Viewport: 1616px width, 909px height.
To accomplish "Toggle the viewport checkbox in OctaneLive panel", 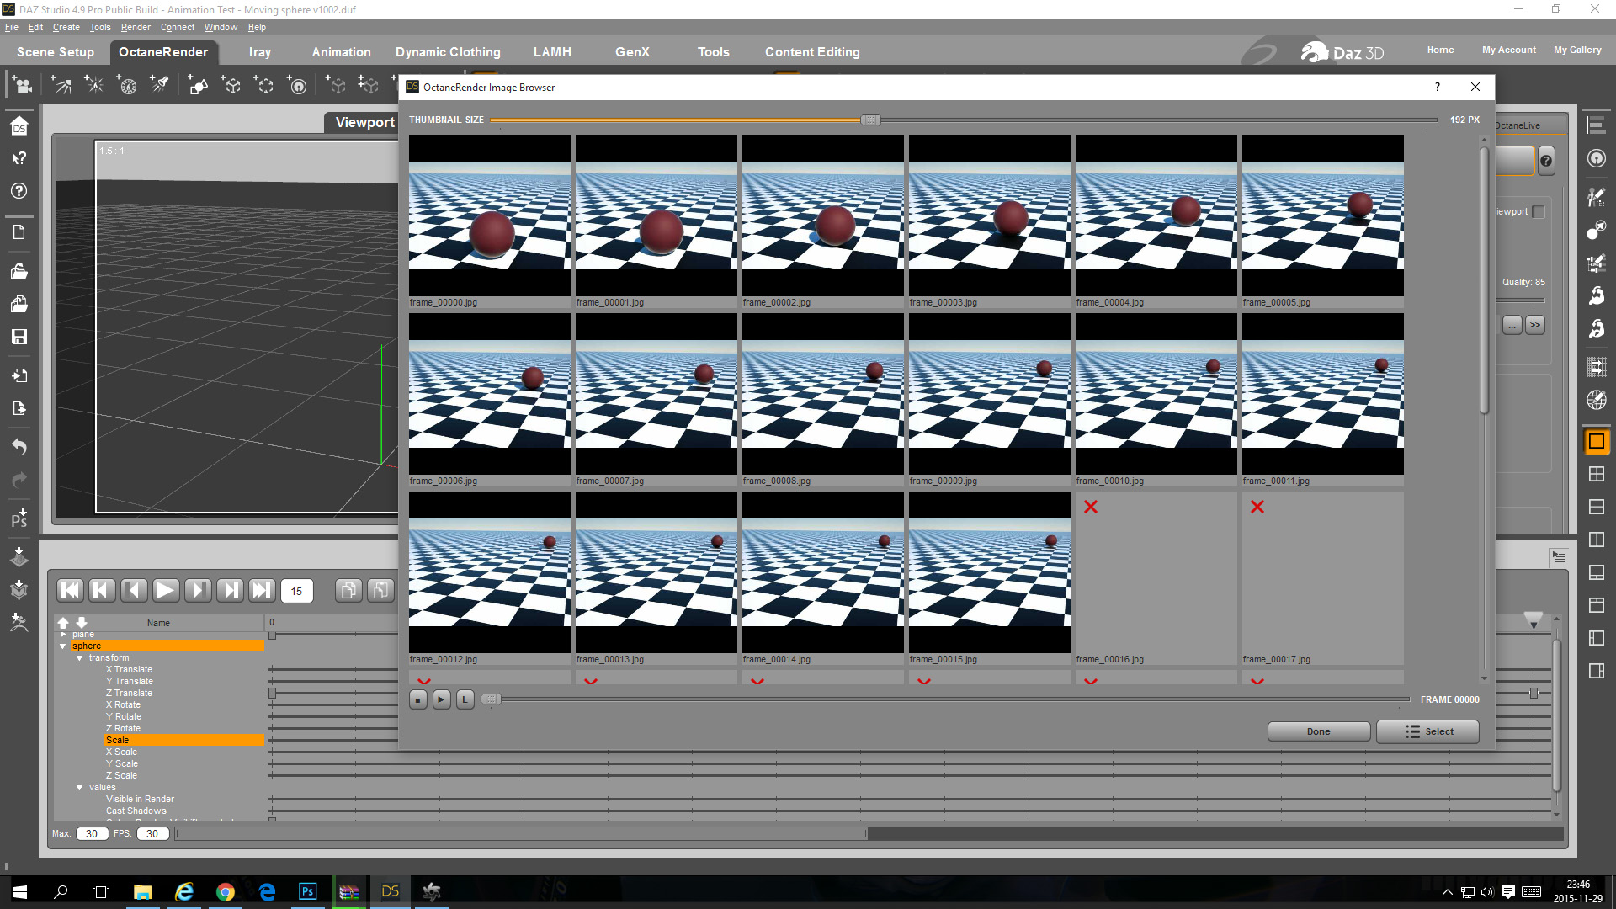I will 1539,212.
